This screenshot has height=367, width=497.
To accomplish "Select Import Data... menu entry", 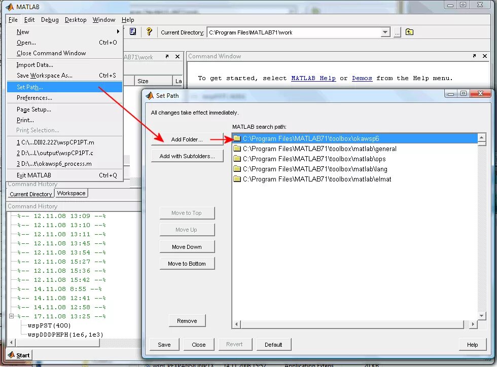I will coord(65,65).
